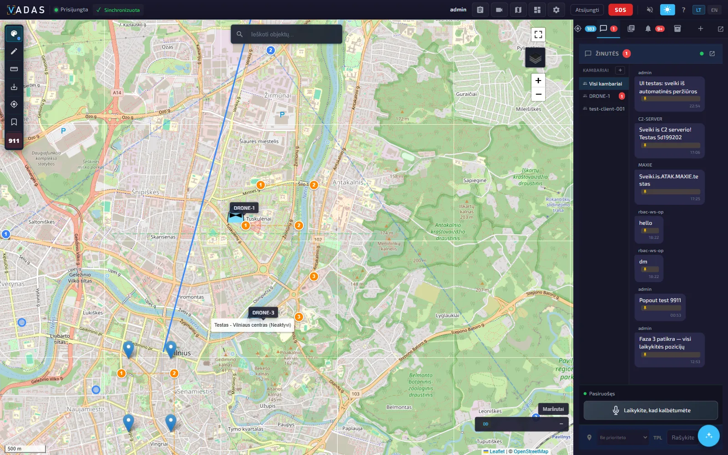Open the ruler measurement tool
The width and height of the screenshot is (728, 455).
(x=14, y=69)
